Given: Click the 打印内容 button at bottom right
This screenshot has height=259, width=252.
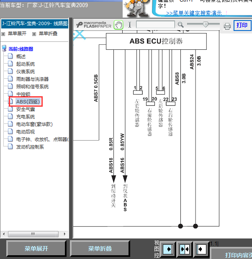Looking at the screenshot, I should 231,254.
